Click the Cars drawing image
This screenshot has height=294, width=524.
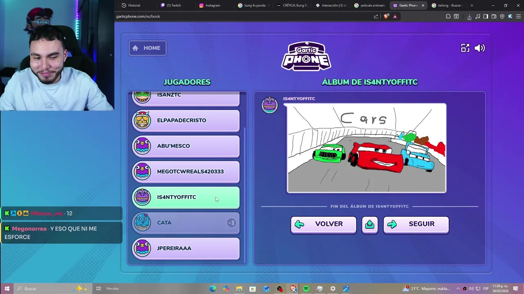pos(367,148)
